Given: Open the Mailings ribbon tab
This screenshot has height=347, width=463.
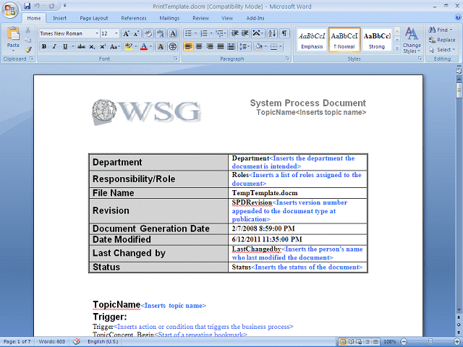Looking at the screenshot, I should tap(169, 18).
